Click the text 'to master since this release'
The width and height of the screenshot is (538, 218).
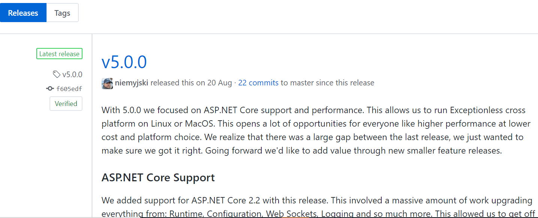pyautogui.click(x=327, y=83)
